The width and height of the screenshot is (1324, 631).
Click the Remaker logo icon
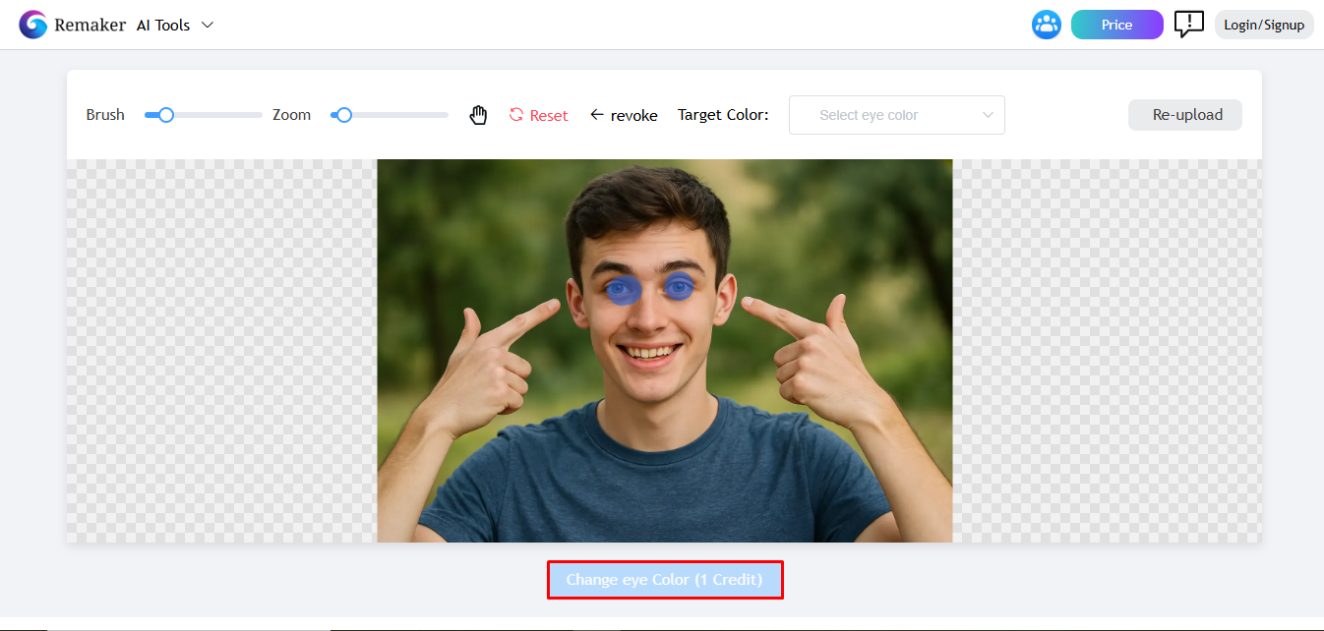32,23
